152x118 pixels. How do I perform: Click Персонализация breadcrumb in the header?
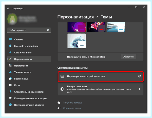tap(75, 17)
